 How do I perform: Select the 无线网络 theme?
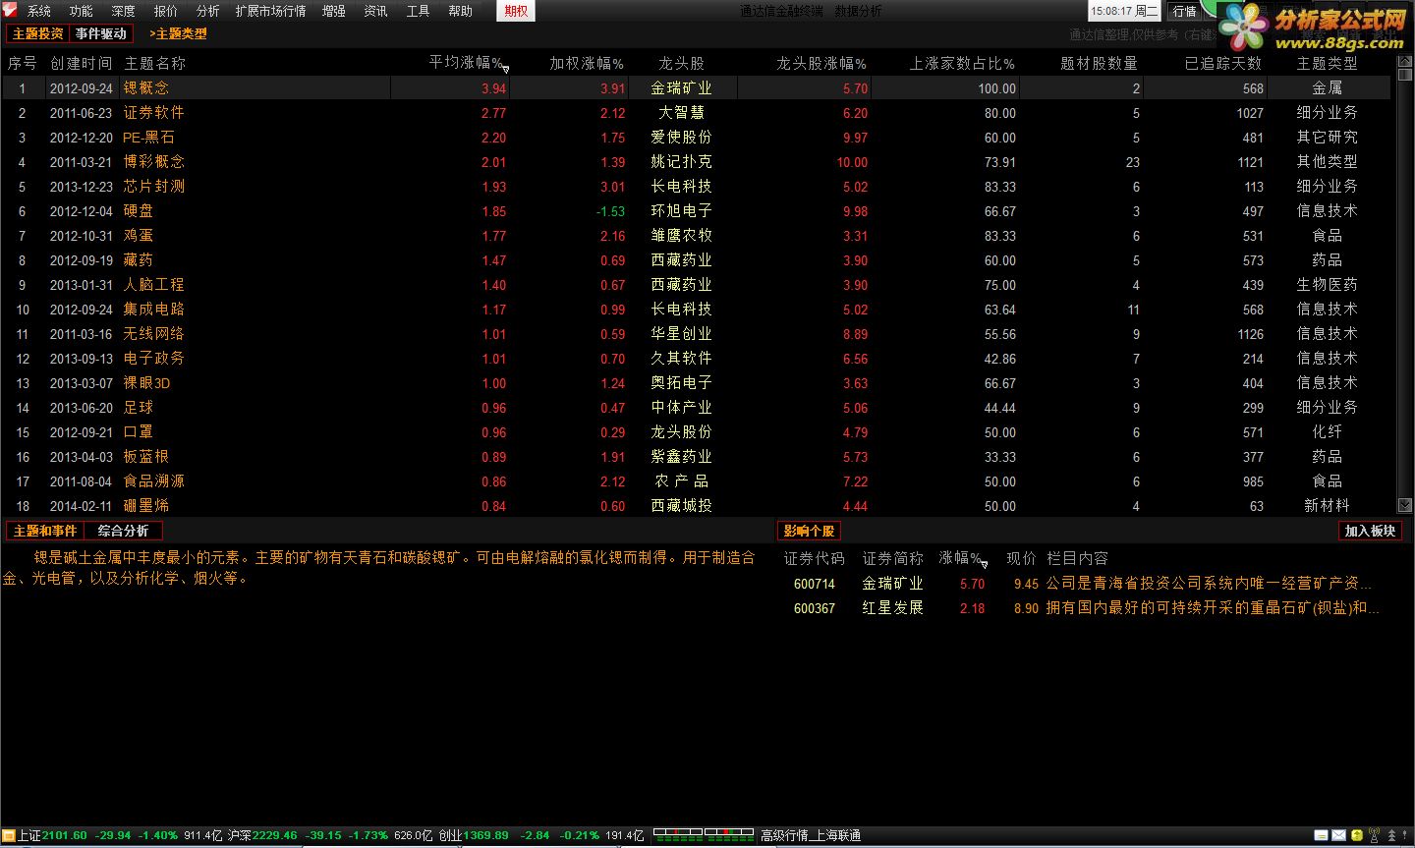click(x=153, y=334)
